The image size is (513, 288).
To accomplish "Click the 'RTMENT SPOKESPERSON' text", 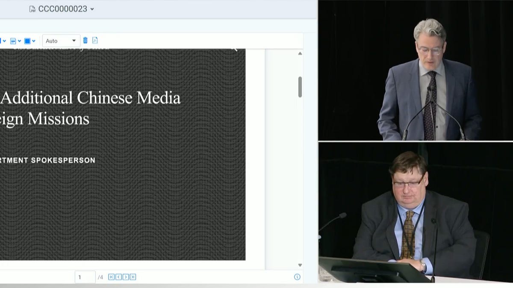I will pos(47,160).
